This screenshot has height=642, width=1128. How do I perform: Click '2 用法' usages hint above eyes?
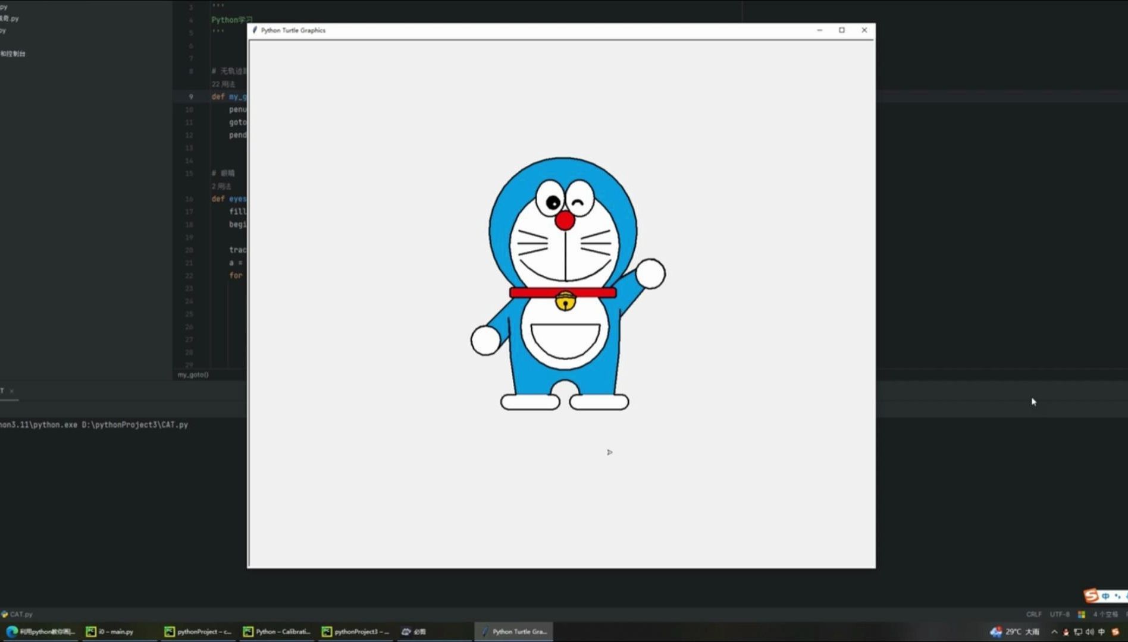221,186
